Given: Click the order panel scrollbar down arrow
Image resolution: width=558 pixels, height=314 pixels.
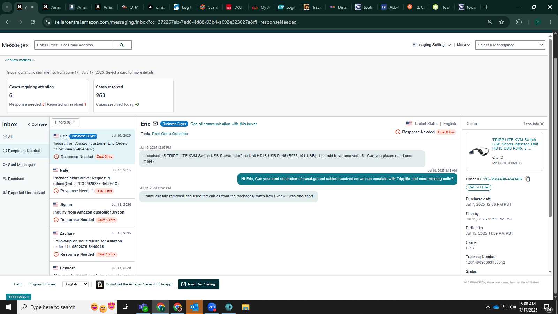Looking at the screenshot, I should tap(550, 272).
